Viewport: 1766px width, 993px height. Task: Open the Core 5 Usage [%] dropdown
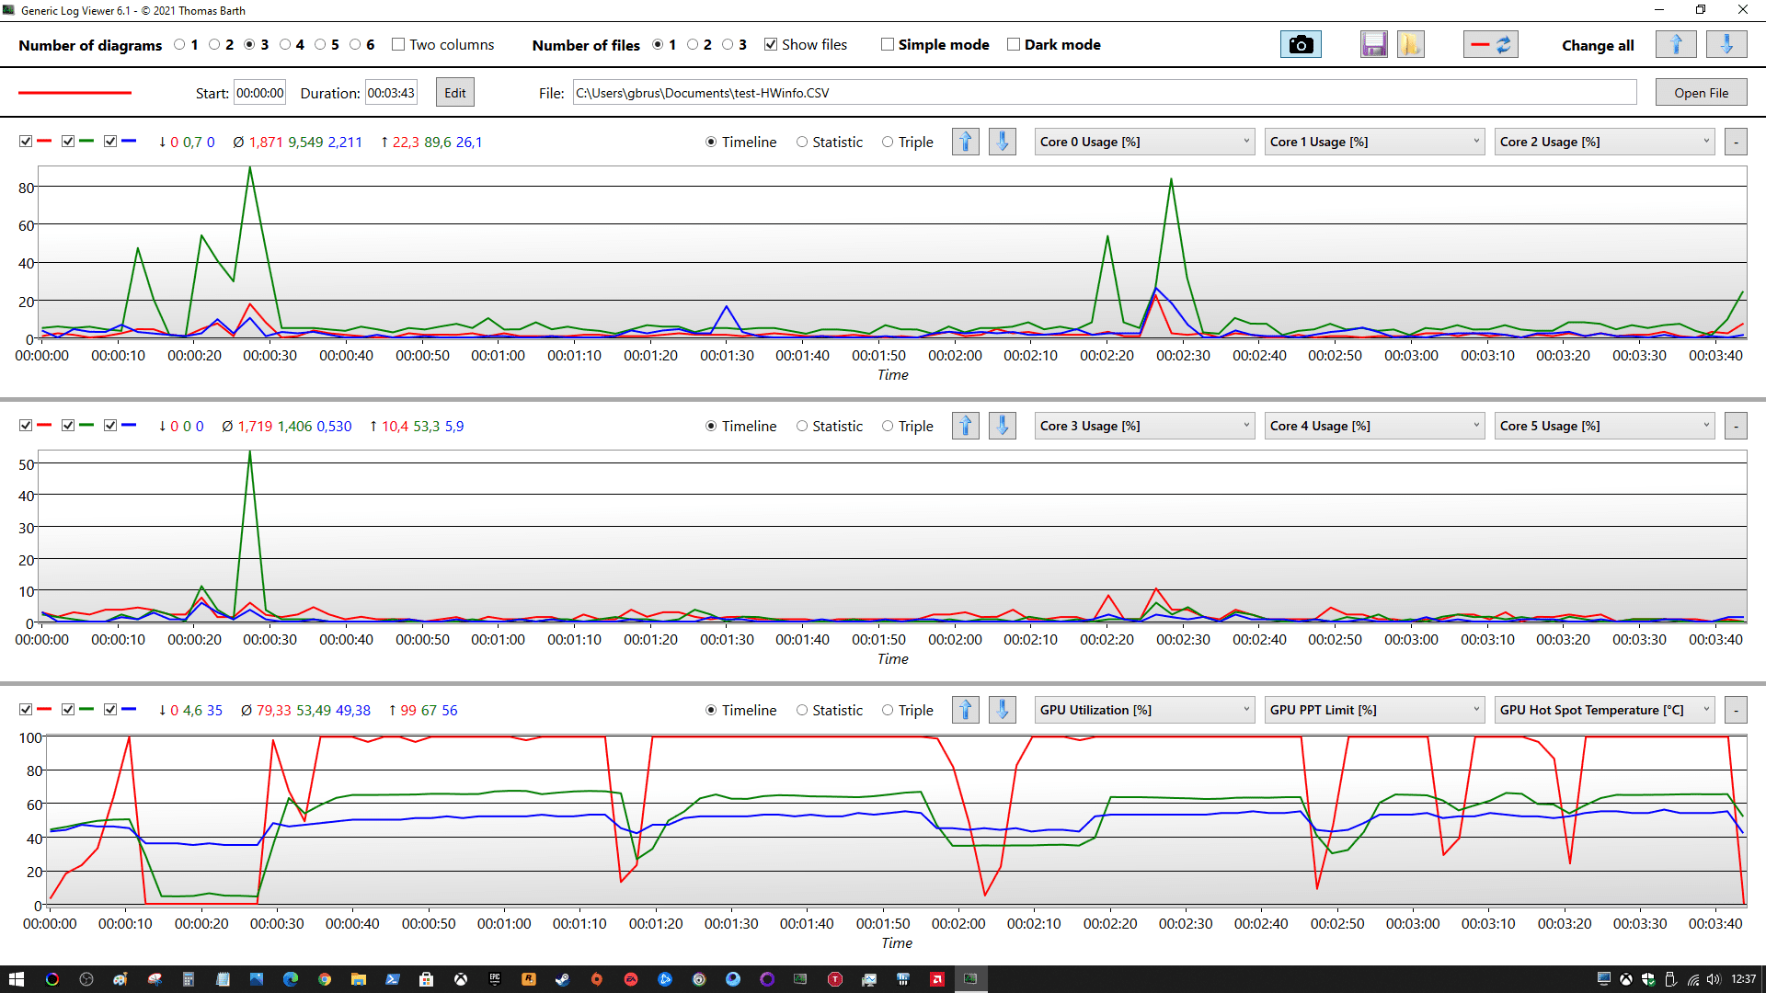[x=1604, y=426]
